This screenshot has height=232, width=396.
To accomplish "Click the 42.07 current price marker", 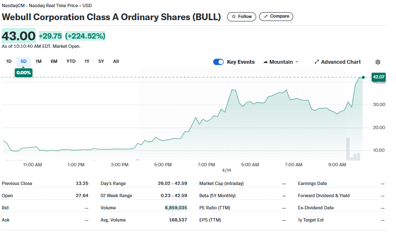I will coord(379,77).
